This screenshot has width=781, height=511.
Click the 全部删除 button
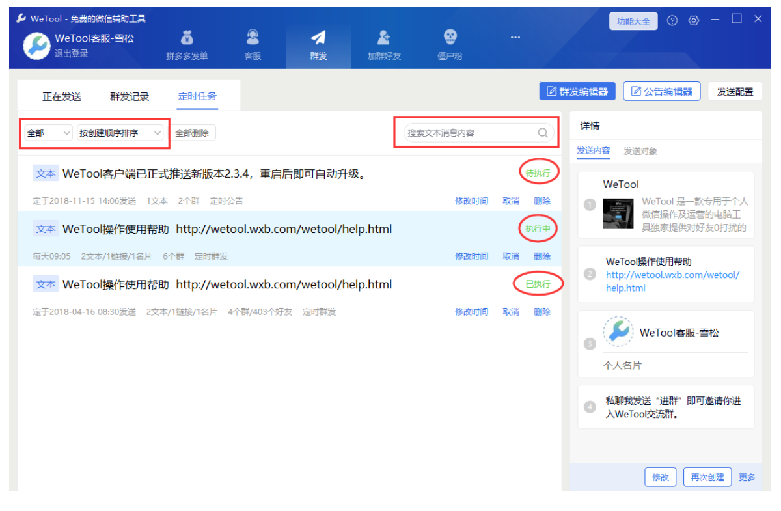tap(192, 133)
